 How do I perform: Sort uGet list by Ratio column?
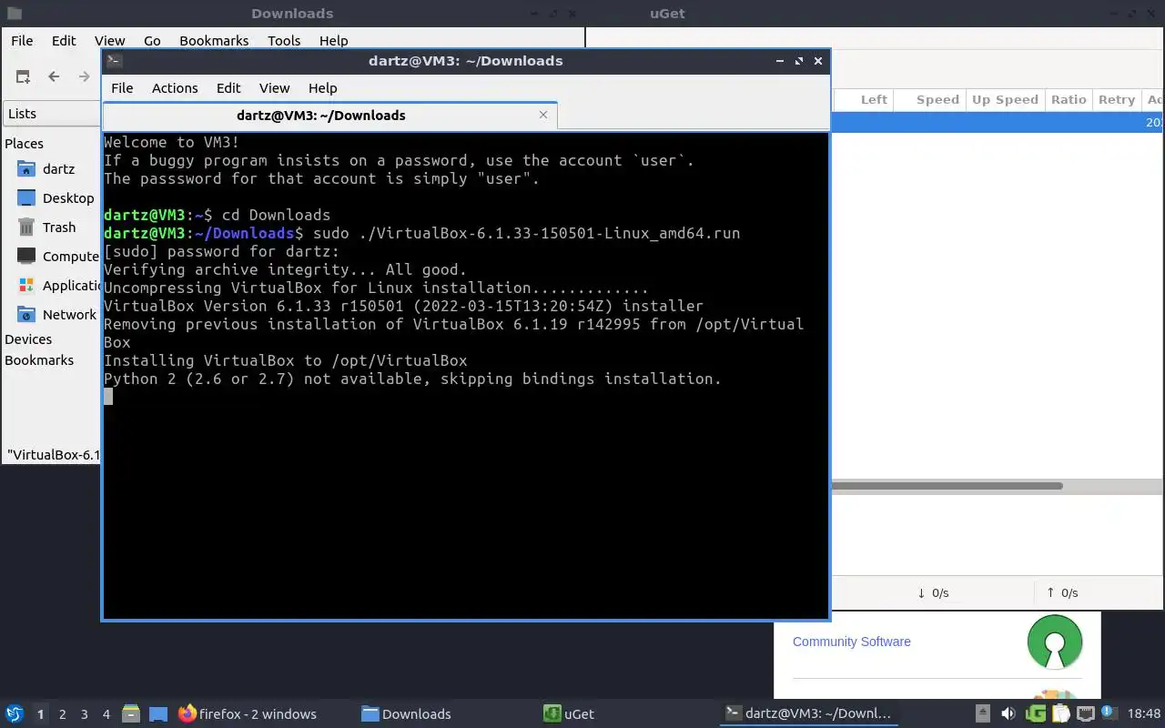[1069, 100]
